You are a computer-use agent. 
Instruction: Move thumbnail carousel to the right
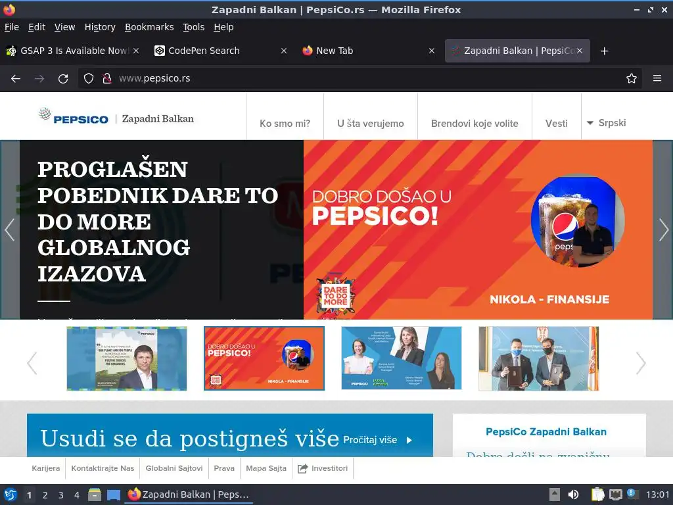(640, 363)
